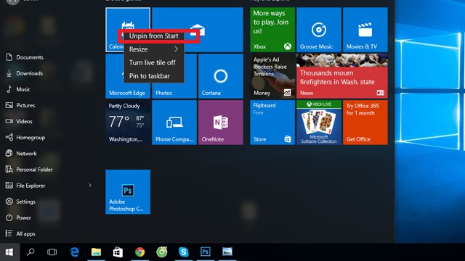
Task: Open the Resize submenu
Action: click(153, 49)
